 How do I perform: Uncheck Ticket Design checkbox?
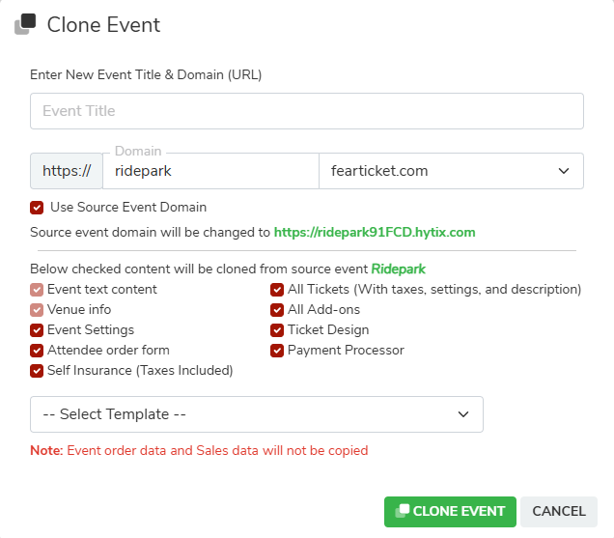(x=277, y=330)
